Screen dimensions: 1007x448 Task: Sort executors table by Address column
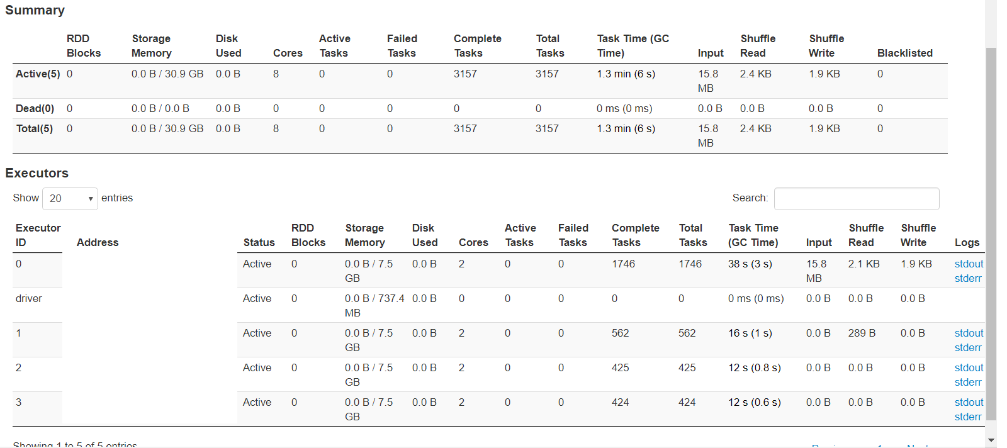tap(98, 242)
